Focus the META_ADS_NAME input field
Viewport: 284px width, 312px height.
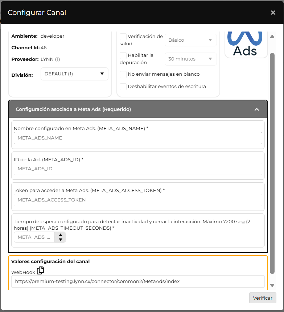[138, 138]
